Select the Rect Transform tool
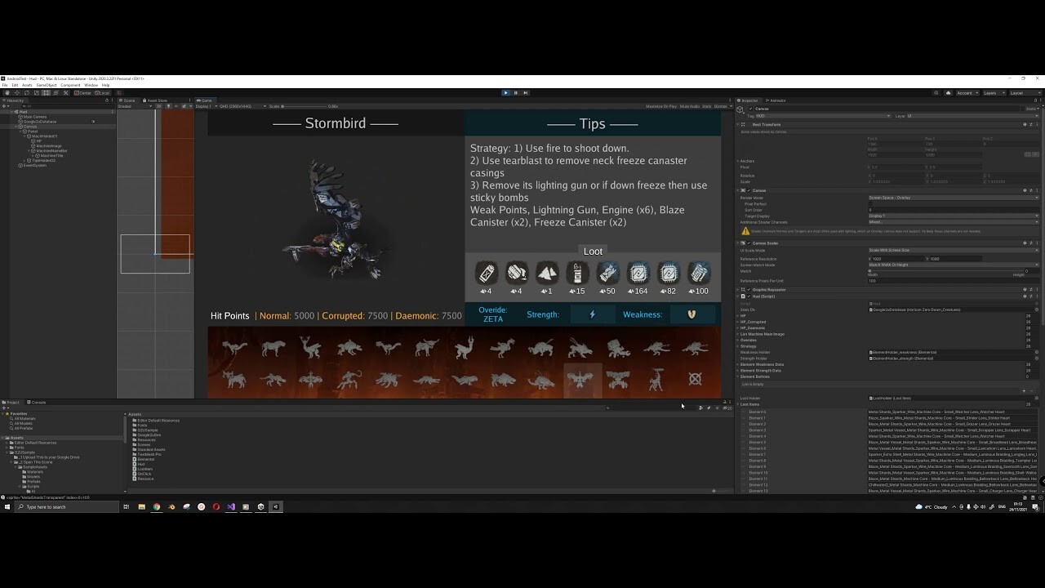Image resolution: width=1045 pixels, height=588 pixels. [x=47, y=92]
